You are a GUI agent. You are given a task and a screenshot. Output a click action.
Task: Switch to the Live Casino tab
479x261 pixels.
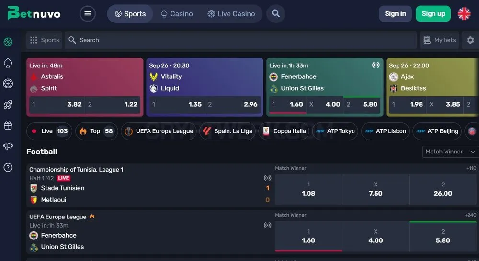[231, 14]
